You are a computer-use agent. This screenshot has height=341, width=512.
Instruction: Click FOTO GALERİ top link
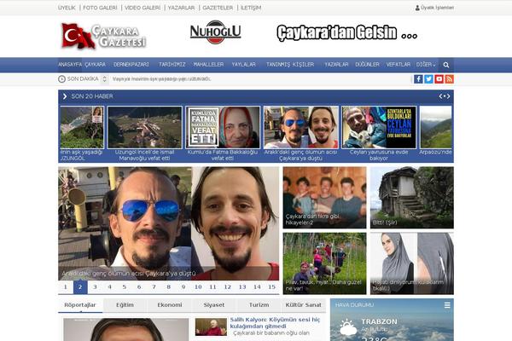100,8
